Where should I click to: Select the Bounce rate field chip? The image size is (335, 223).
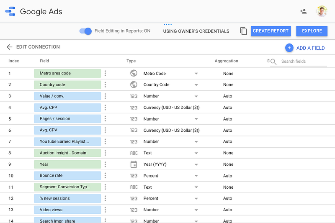[67, 176]
